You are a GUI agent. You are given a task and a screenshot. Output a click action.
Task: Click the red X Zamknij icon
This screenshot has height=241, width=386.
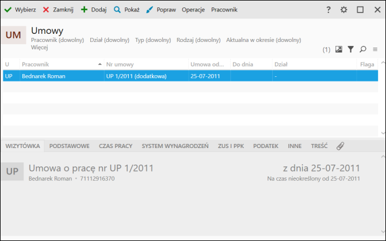coord(46,10)
